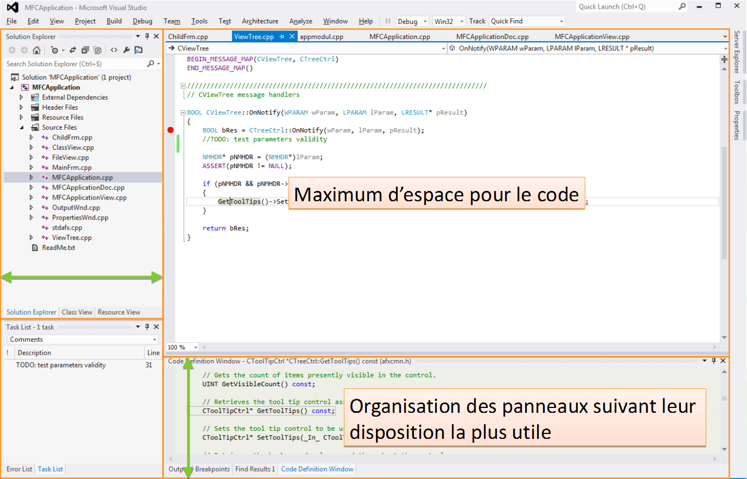The height and width of the screenshot is (479, 747).
Task: Remove the red breakpoint in editor margin
Action: (x=170, y=130)
